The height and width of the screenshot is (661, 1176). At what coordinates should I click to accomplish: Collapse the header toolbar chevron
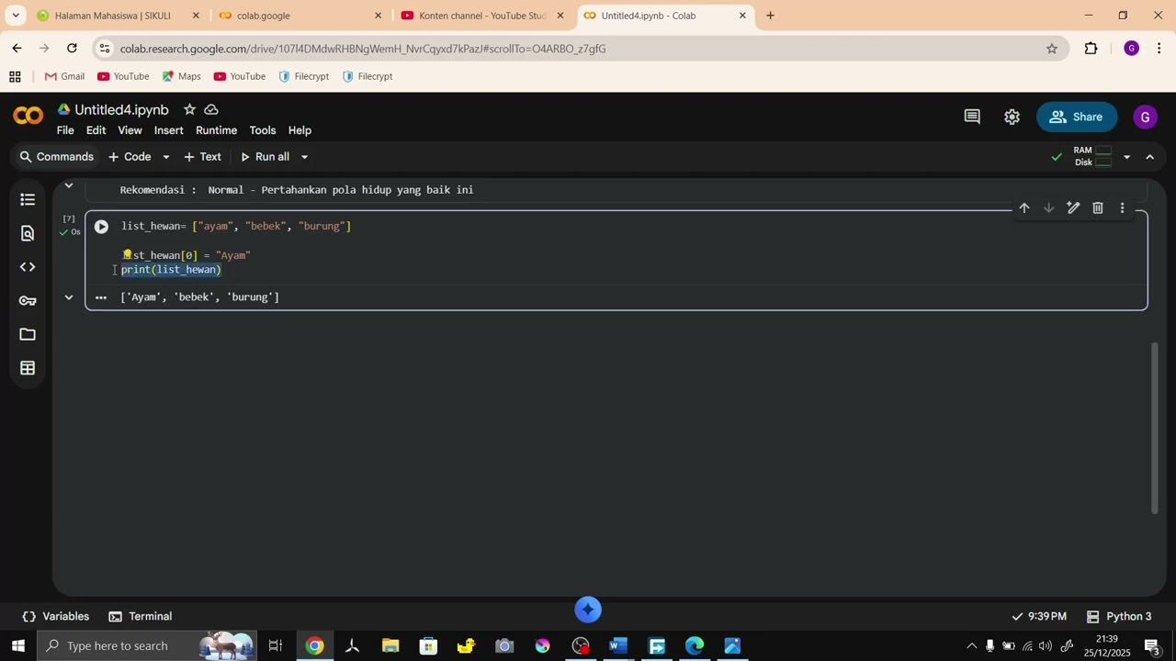[x=1150, y=157]
